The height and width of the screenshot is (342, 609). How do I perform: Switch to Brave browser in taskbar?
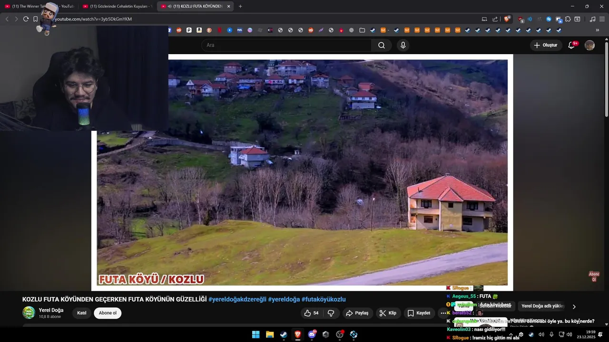click(x=297, y=334)
